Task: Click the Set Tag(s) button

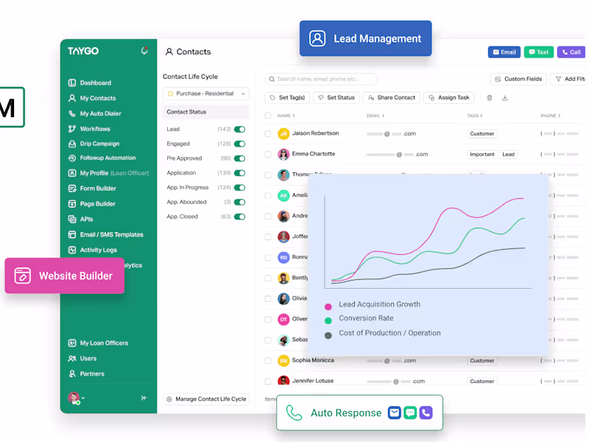Action: pos(287,98)
